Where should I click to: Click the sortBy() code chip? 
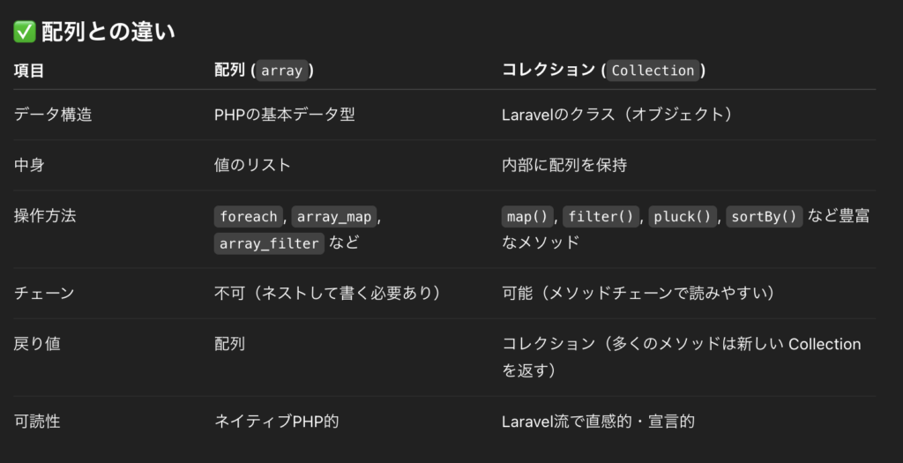pyautogui.click(x=765, y=217)
